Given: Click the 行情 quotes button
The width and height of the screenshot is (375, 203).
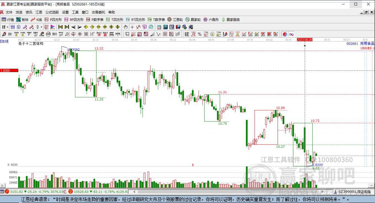Looking at the screenshot, I should point(8,20).
